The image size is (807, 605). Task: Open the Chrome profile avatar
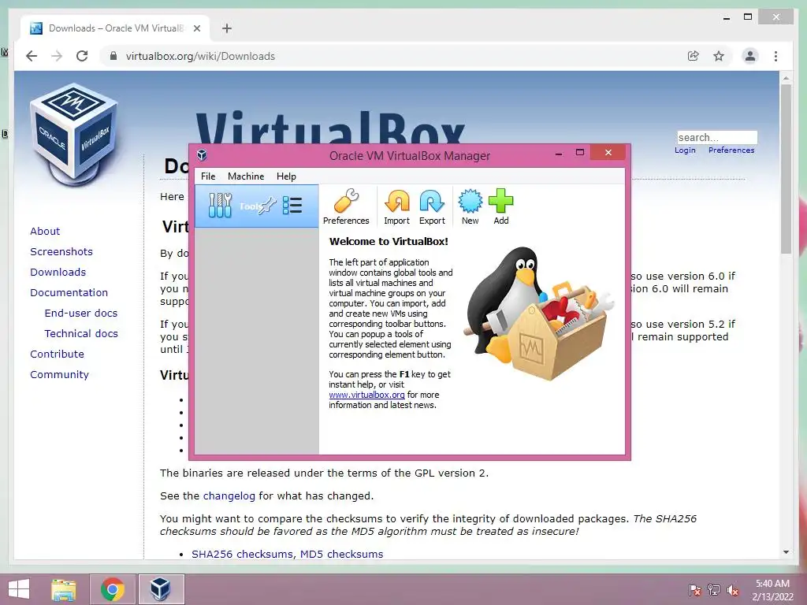point(750,56)
